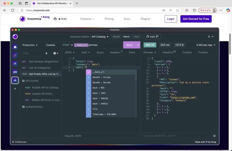The height and width of the screenshot is (151, 232).
Task: Select the Publish API to Catalog request
Action: [42, 88]
